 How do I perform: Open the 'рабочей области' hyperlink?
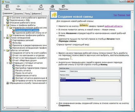113,26
